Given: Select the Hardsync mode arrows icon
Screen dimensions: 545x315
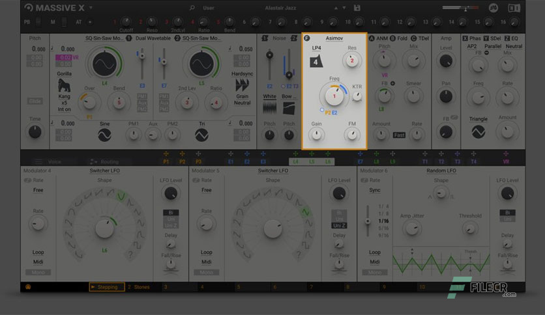Looking at the screenshot, I should pyautogui.click(x=242, y=85).
